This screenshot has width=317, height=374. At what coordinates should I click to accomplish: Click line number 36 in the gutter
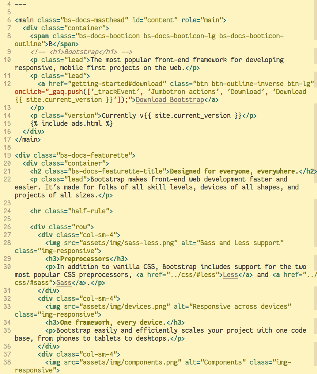pos(8,346)
